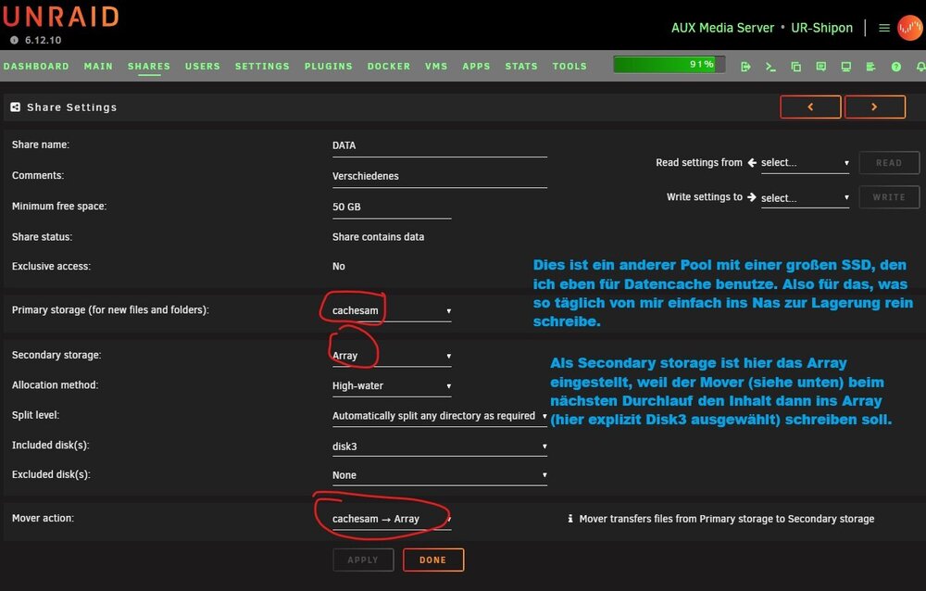Open the web Terminal icon
The width and height of the screenshot is (926, 591).
point(770,67)
